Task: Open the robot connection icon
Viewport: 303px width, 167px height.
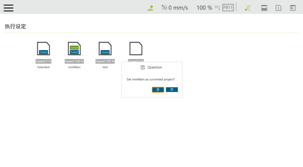Action: pos(248,8)
